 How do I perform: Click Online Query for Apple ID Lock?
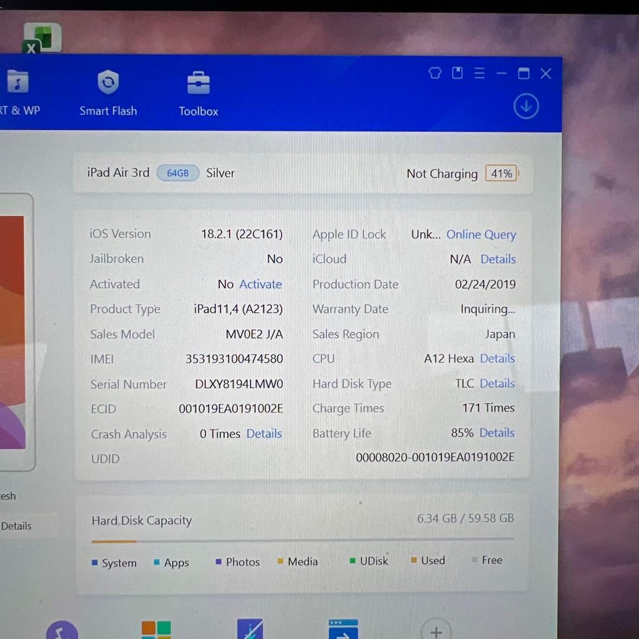pos(481,235)
